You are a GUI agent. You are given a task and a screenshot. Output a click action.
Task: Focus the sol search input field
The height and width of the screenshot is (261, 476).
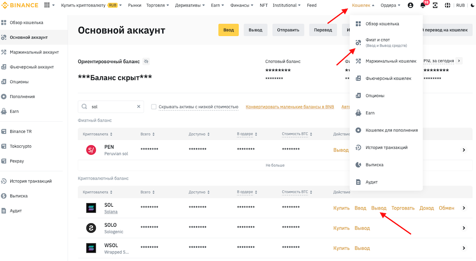[x=111, y=107]
